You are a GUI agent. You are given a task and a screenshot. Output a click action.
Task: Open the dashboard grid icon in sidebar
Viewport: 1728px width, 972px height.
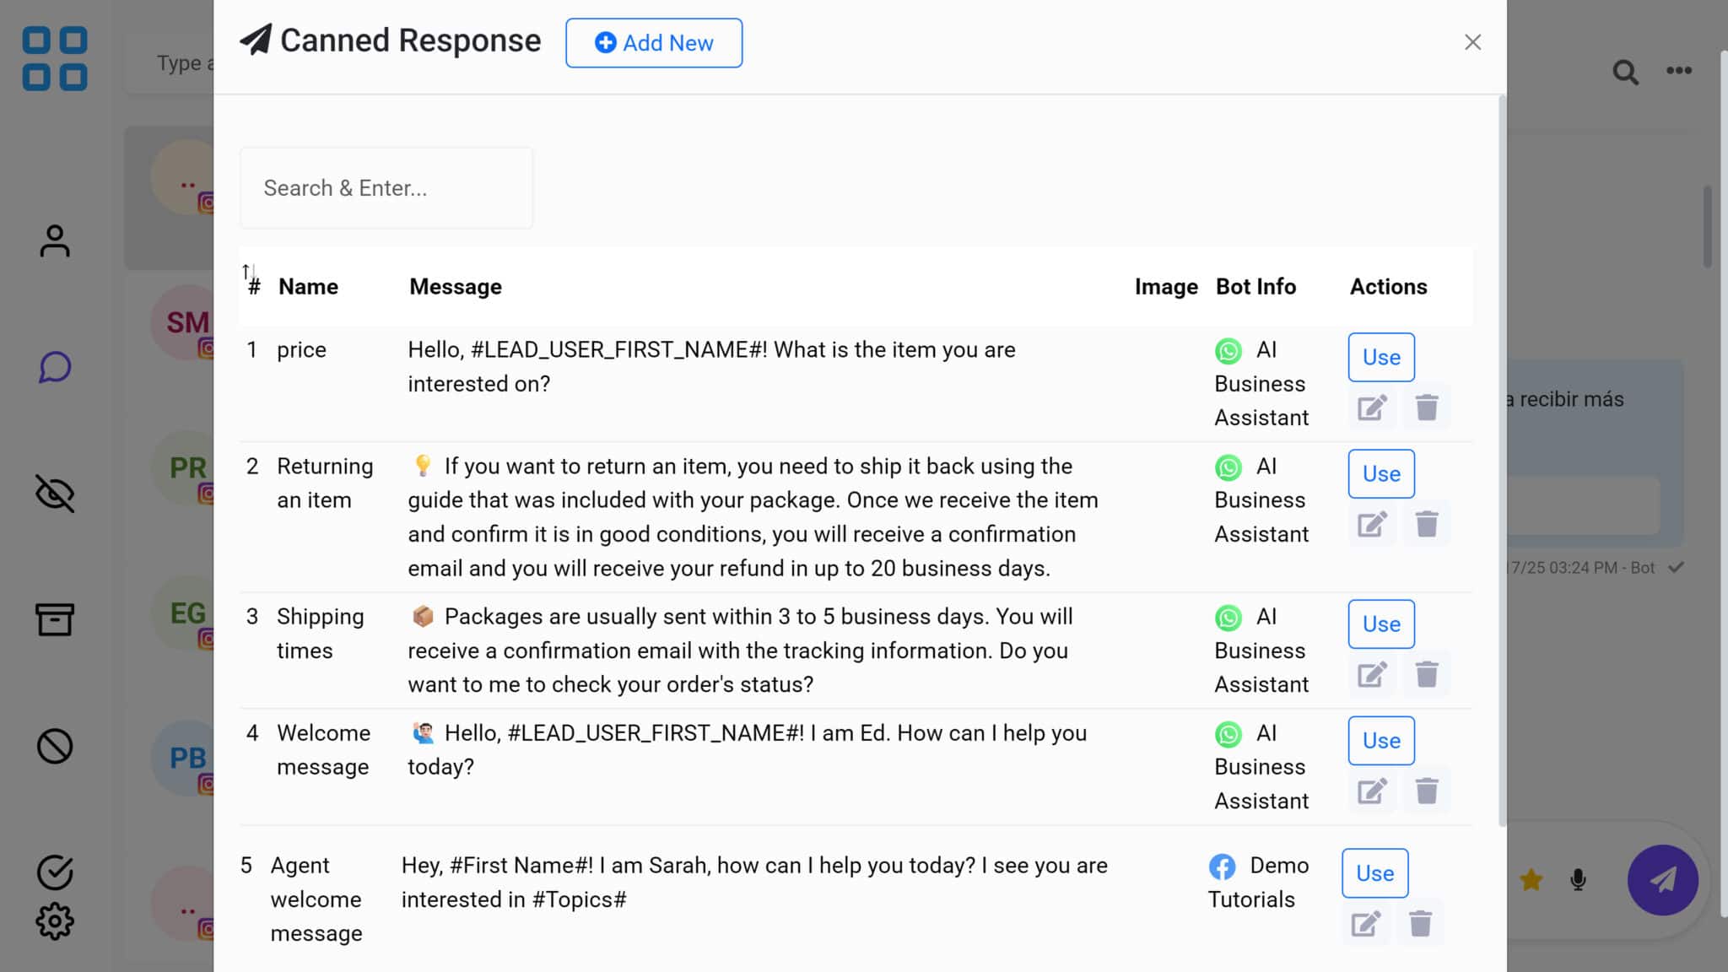pos(55,59)
